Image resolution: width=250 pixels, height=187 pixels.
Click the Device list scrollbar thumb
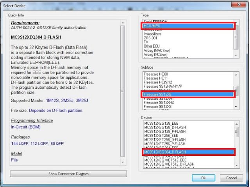coord(236,132)
